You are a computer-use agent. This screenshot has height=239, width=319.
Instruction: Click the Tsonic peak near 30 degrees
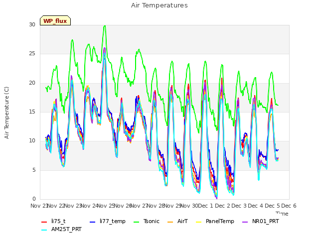(105, 26)
